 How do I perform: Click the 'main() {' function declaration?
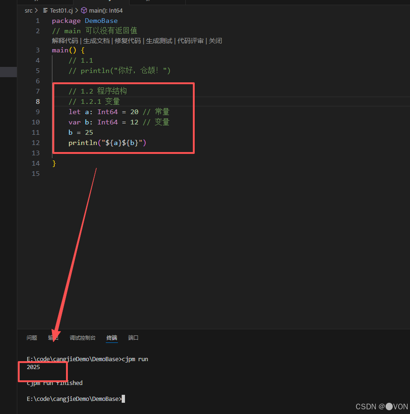68,50
